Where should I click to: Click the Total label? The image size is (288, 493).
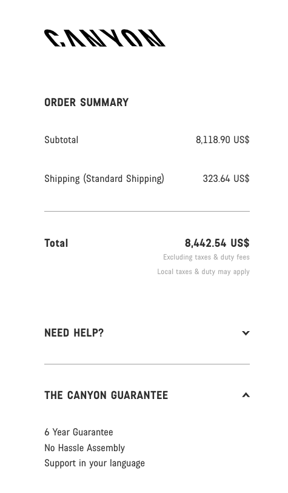pos(56,243)
